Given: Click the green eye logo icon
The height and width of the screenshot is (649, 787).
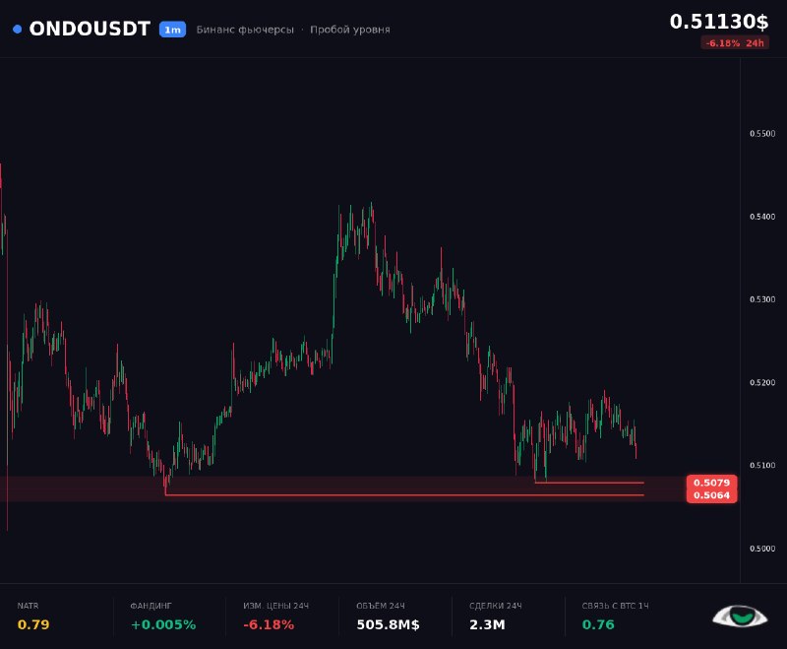Looking at the screenshot, I should [740, 617].
